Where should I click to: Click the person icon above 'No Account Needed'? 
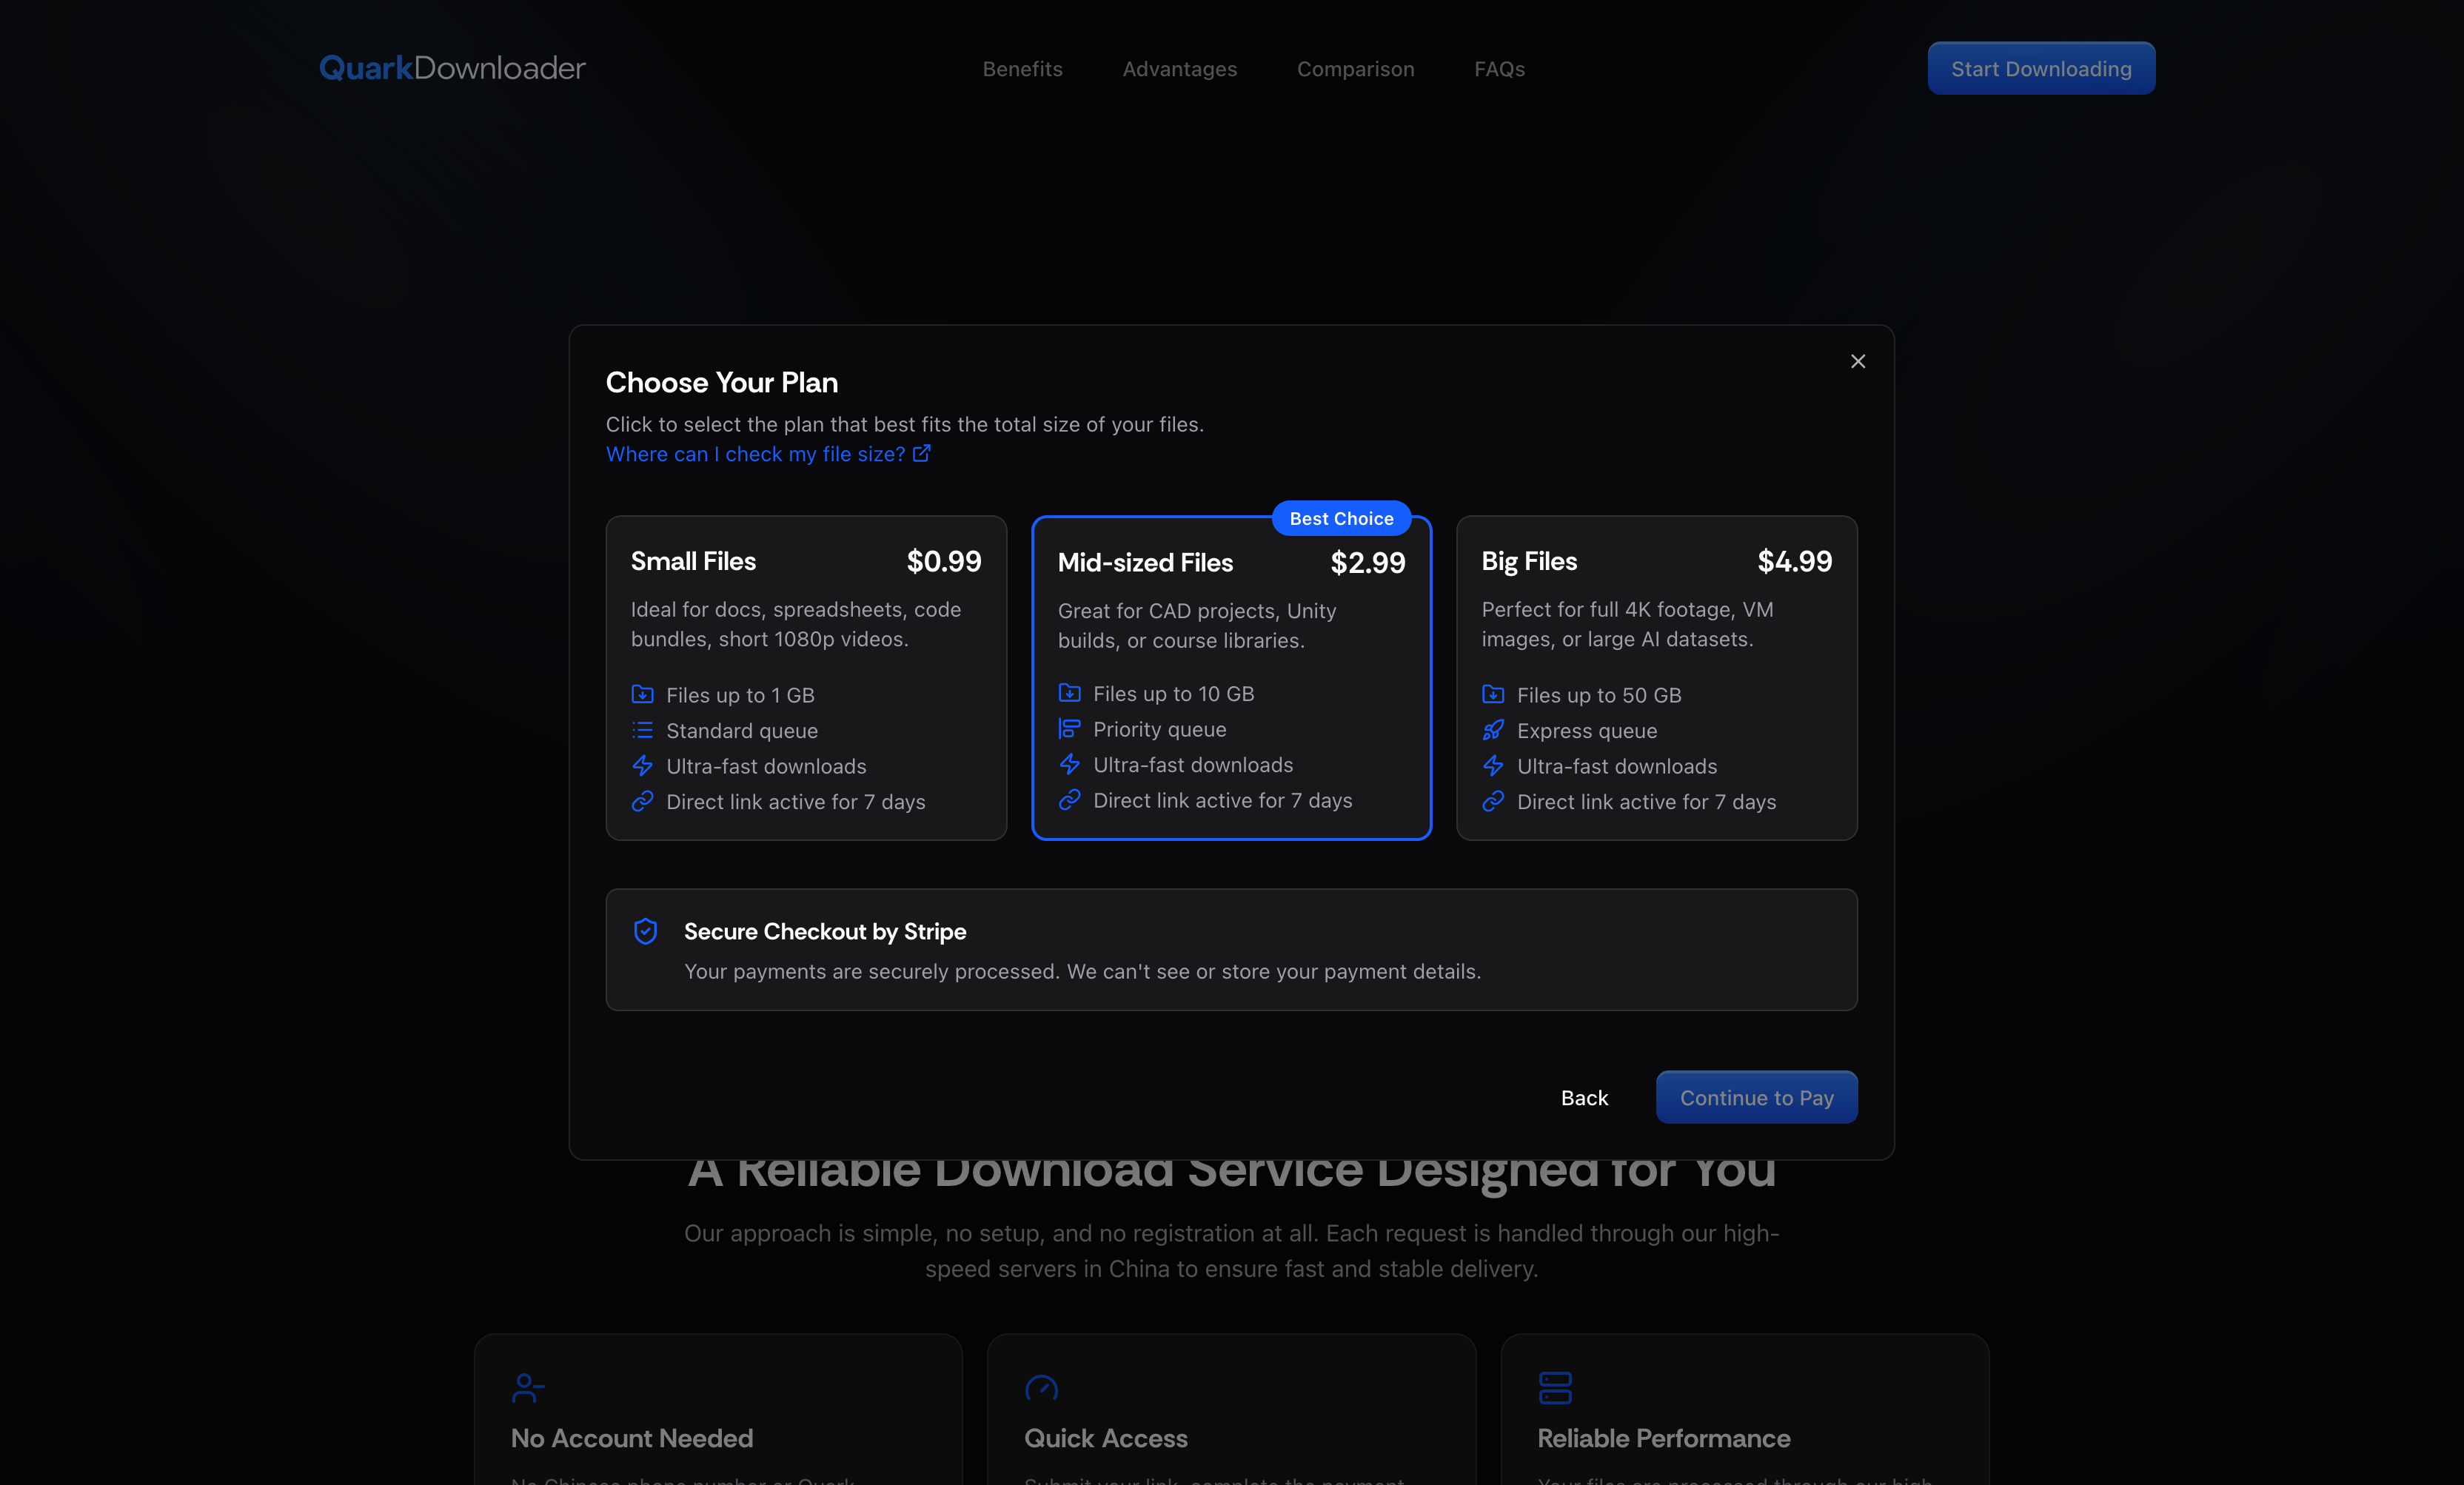click(527, 1388)
